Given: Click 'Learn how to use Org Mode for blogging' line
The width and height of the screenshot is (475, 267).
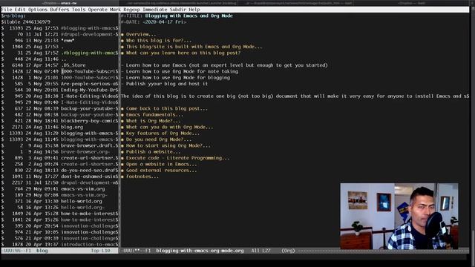Looking at the screenshot, I should point(178,77).
